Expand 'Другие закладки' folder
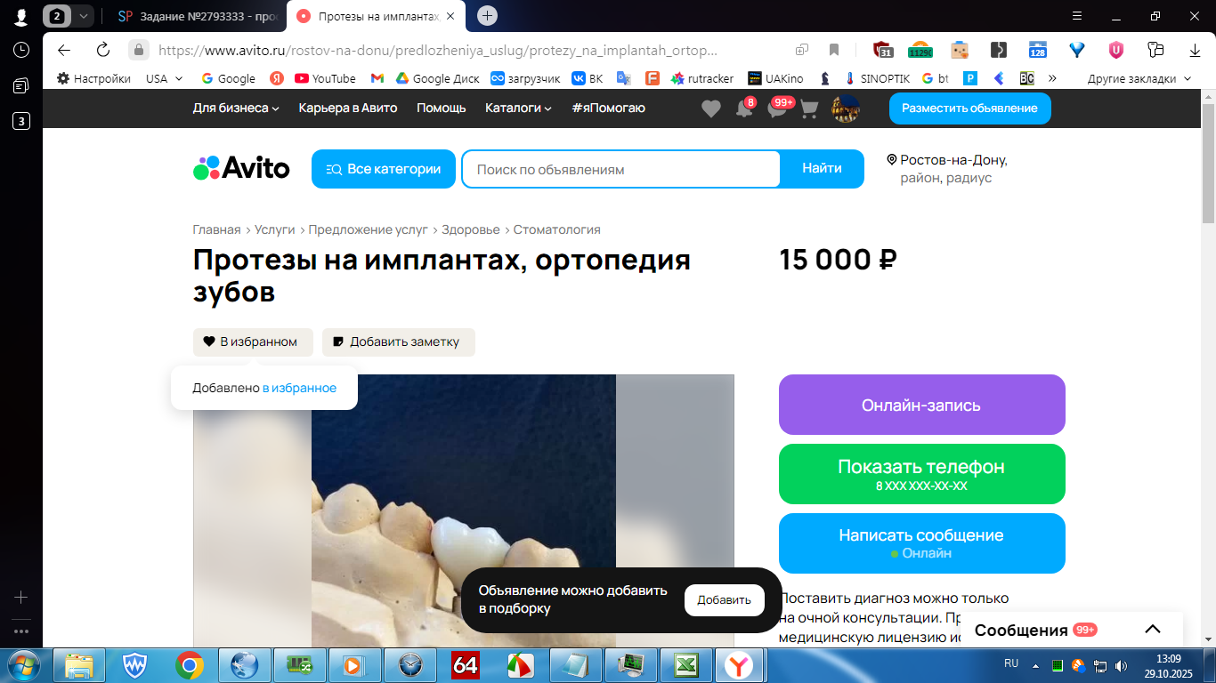 pyautogui.click(x=1139, y=78)
